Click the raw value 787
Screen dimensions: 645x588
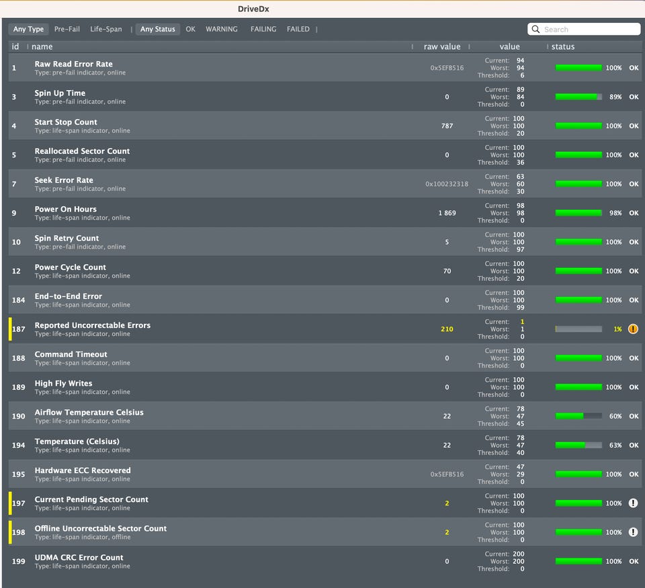click(x=447, y=126)
